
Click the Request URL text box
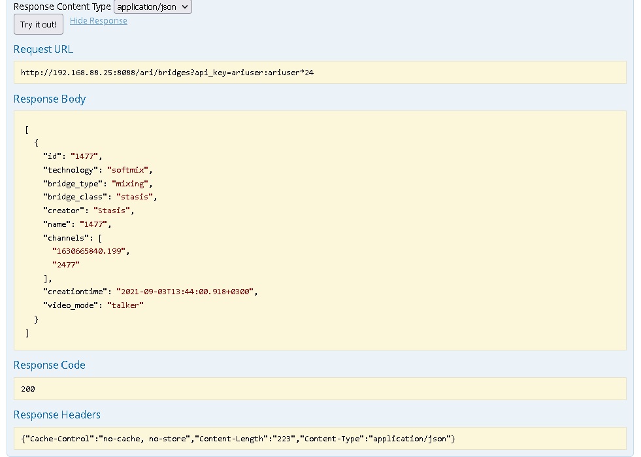coord(320,73)
